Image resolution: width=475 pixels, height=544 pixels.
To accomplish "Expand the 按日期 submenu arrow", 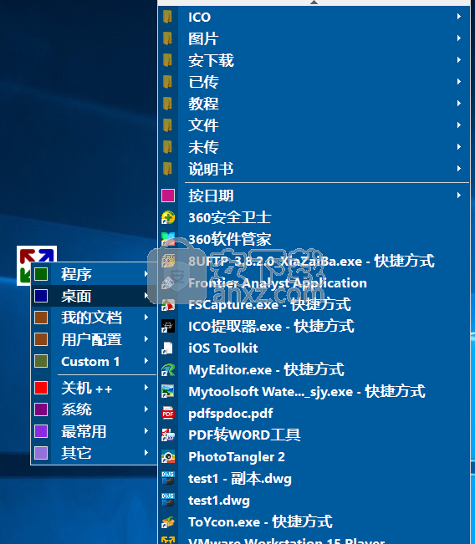I will tap(458, 196).
